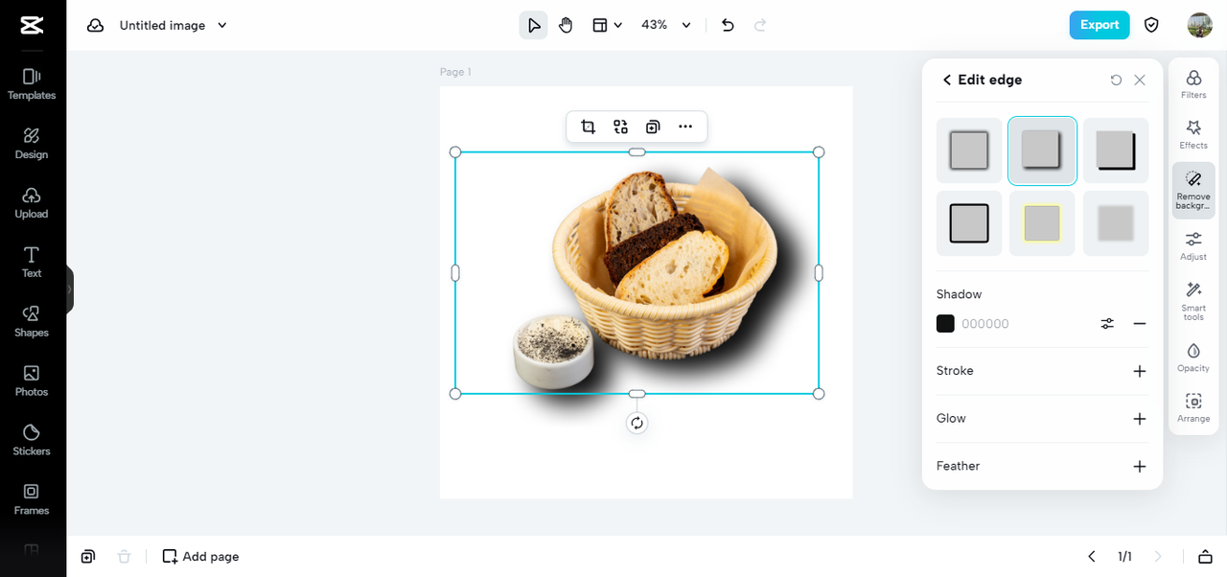Click the 1/1 page indicator

[x=1124, y=557]
